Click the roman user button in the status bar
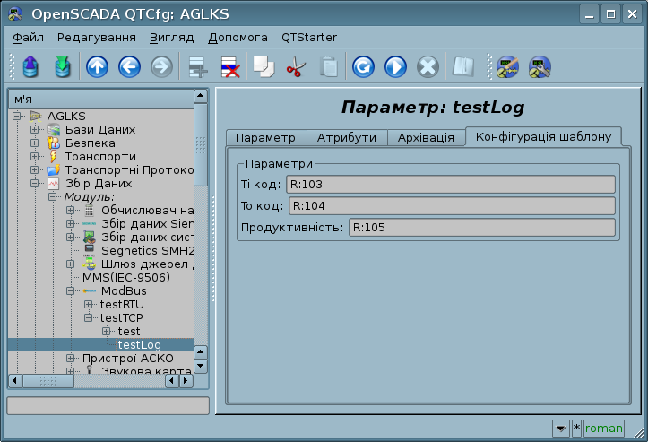The height and width of the screenshot is (442, 648). click(603, 428)
